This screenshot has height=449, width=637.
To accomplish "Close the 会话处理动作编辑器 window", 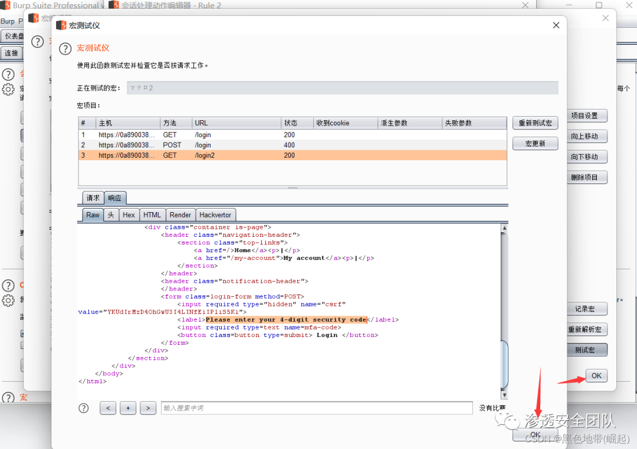I will [x=526, y=5].
